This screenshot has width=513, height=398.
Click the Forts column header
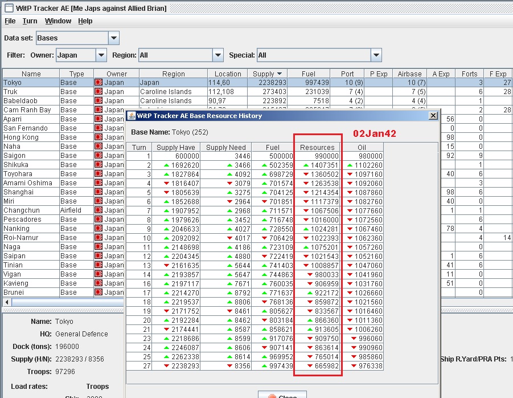[x=470, y=74]
